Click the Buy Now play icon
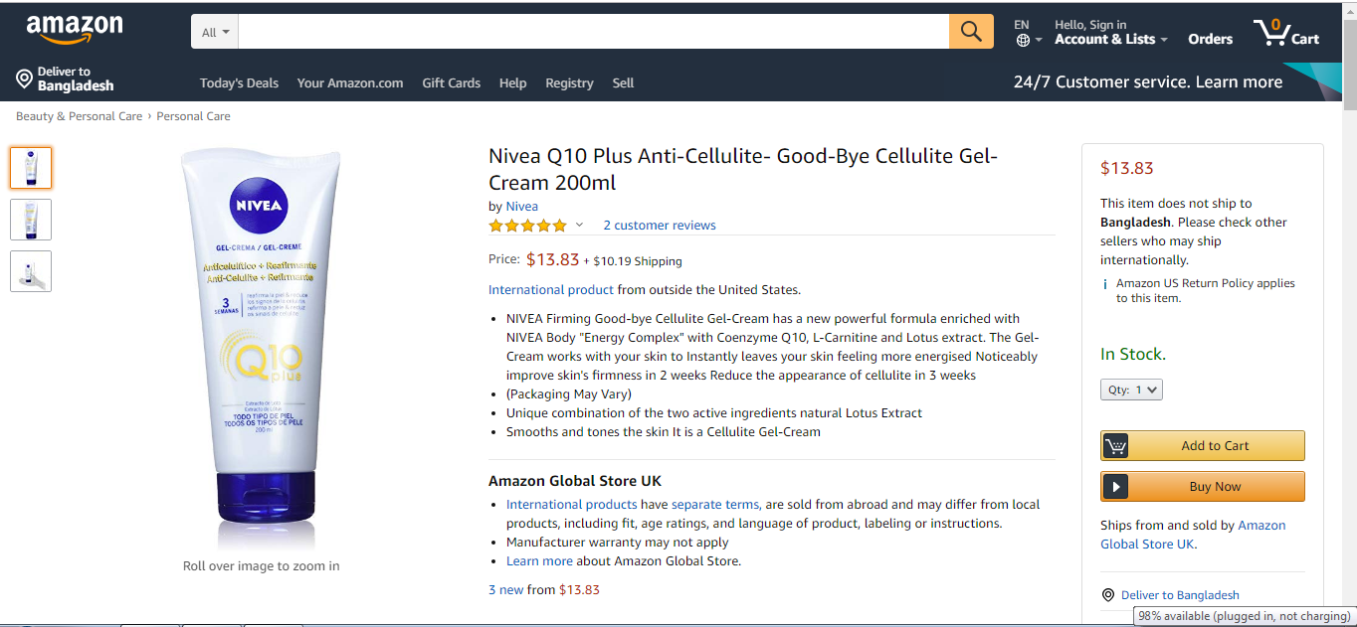Screen dimensions: 1357x627 (1116, 487)
